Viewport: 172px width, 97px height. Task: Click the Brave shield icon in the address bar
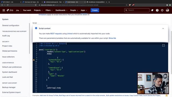click(130, 5)
